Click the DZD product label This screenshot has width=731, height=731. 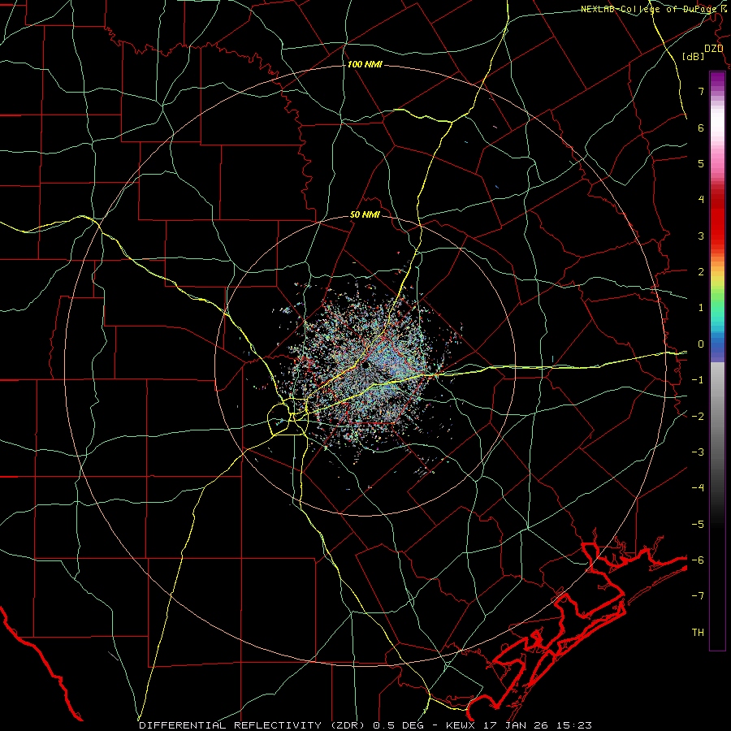click(714, 49)
